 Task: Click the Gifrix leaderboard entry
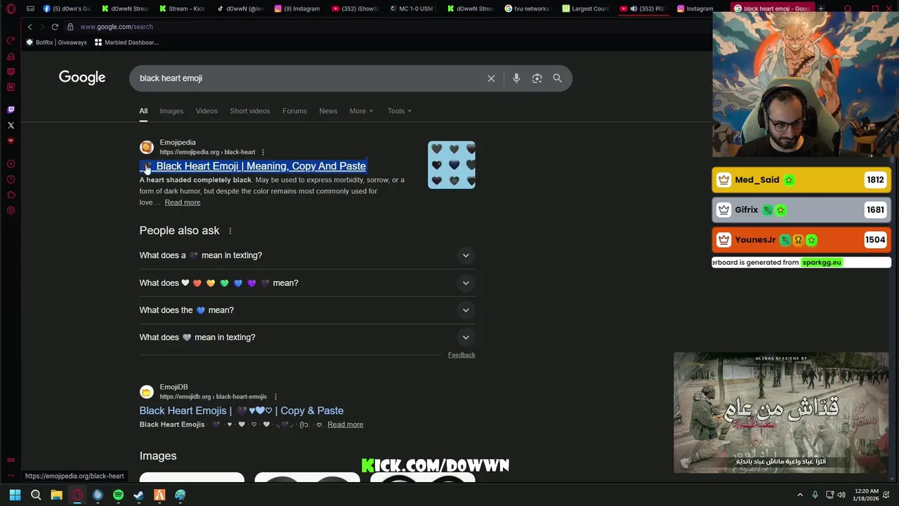801,209
